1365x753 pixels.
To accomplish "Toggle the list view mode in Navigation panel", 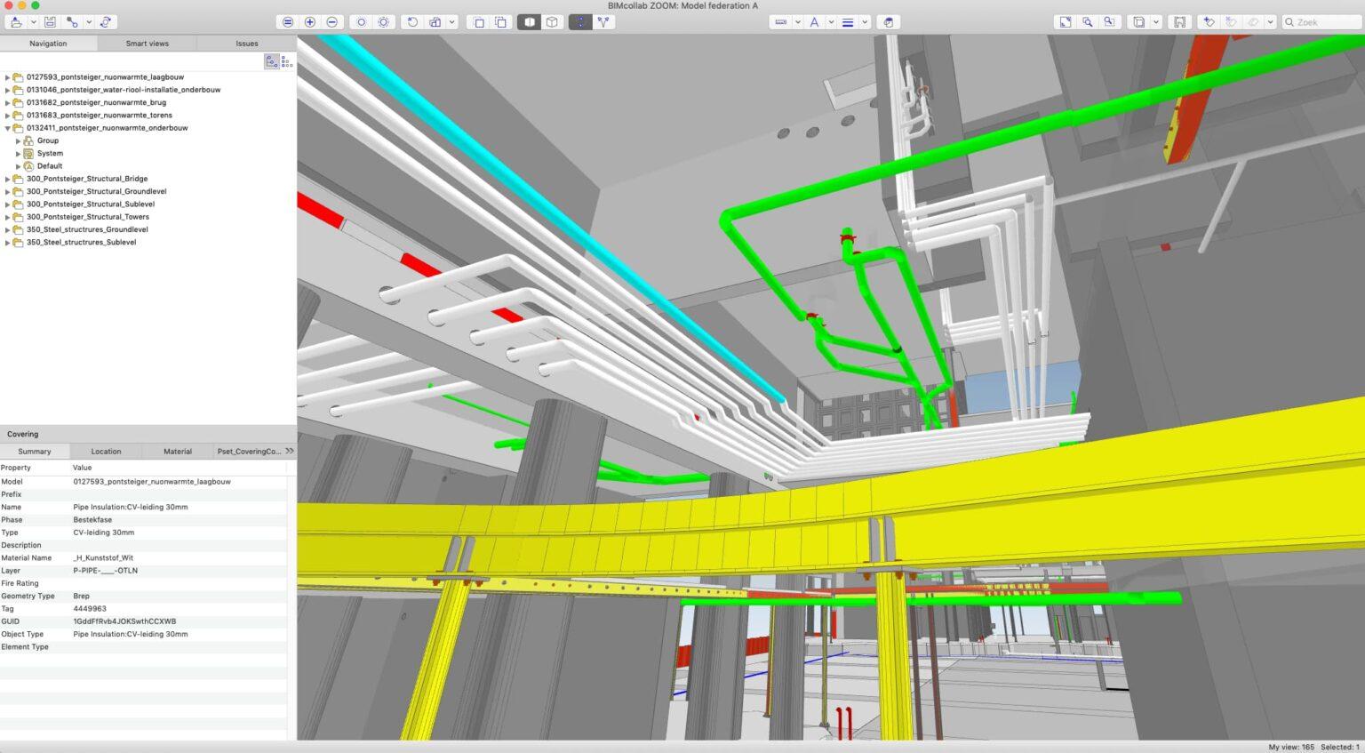I will click(x=285, y=60).
